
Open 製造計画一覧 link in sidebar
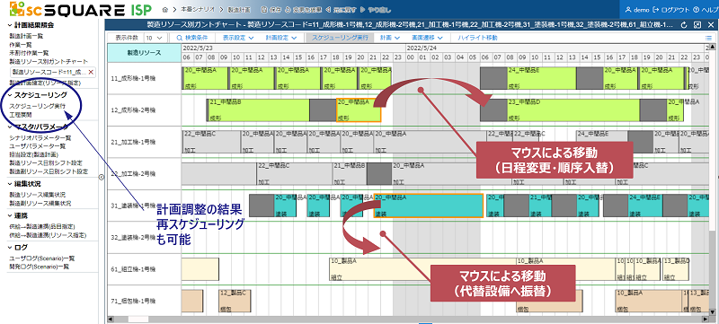[x=26, y=35]
